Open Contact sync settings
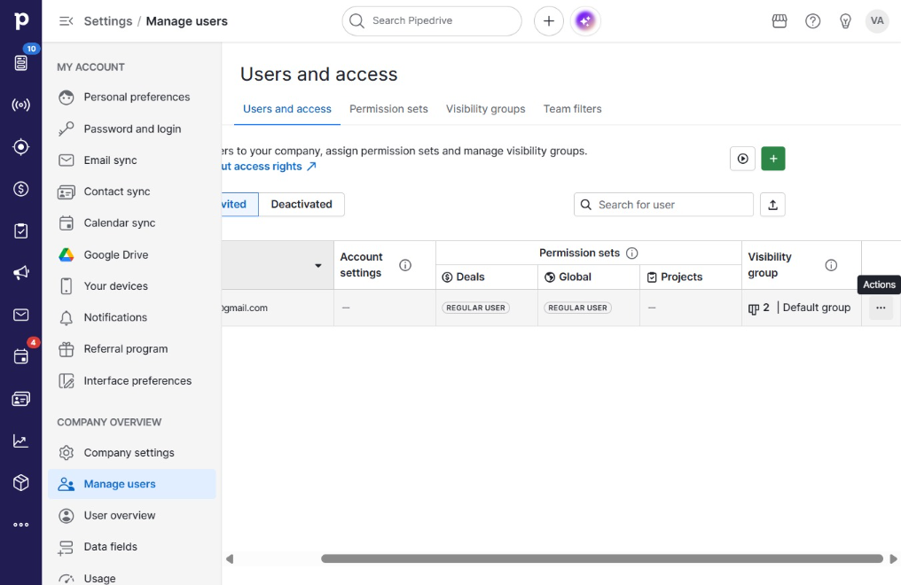901x585 pixels. click(132, 191)
